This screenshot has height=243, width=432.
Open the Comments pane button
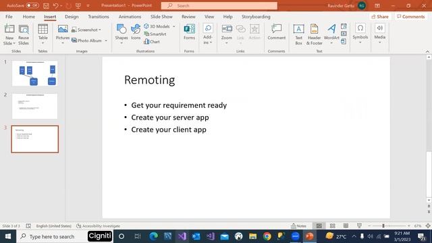click(411, 16)
